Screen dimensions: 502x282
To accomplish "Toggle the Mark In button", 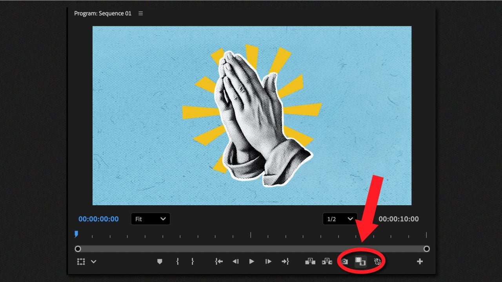I will 177,261.
